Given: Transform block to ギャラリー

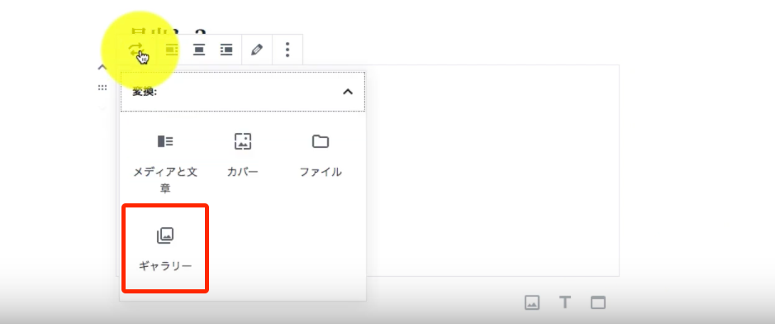Looking at the screenshot, I should point(165,248).
